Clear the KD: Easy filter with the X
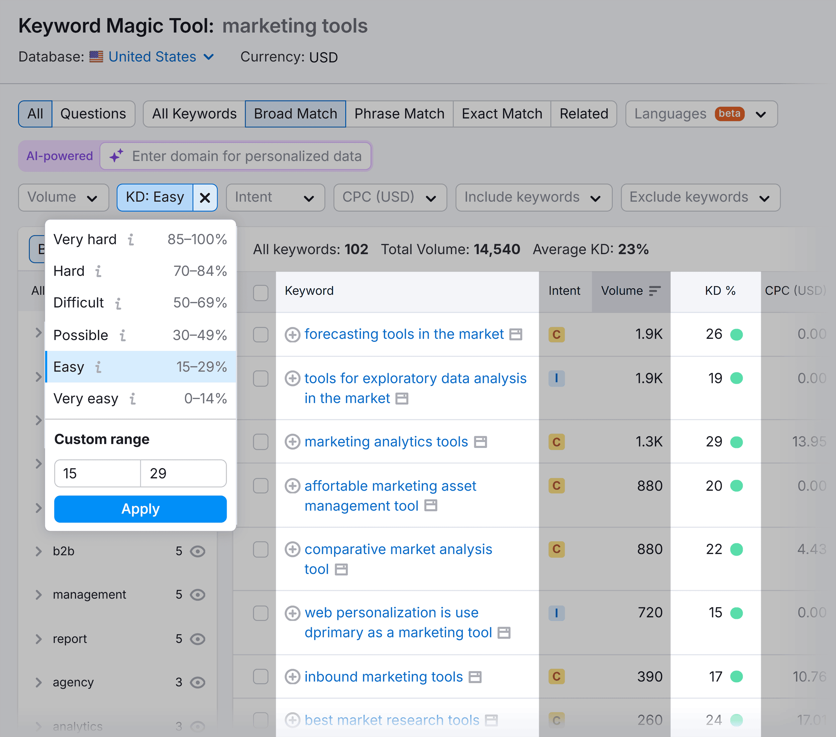Image resolution: width=836 pixels, height=737 pixels. [205, 197]
